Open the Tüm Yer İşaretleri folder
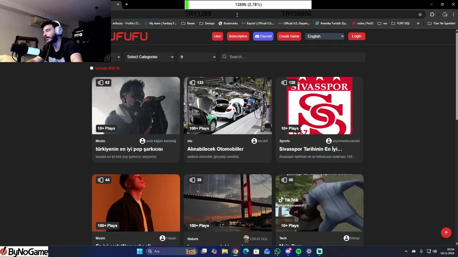The height and width of the screenshot is (257, 458). (x=442, y=23)
